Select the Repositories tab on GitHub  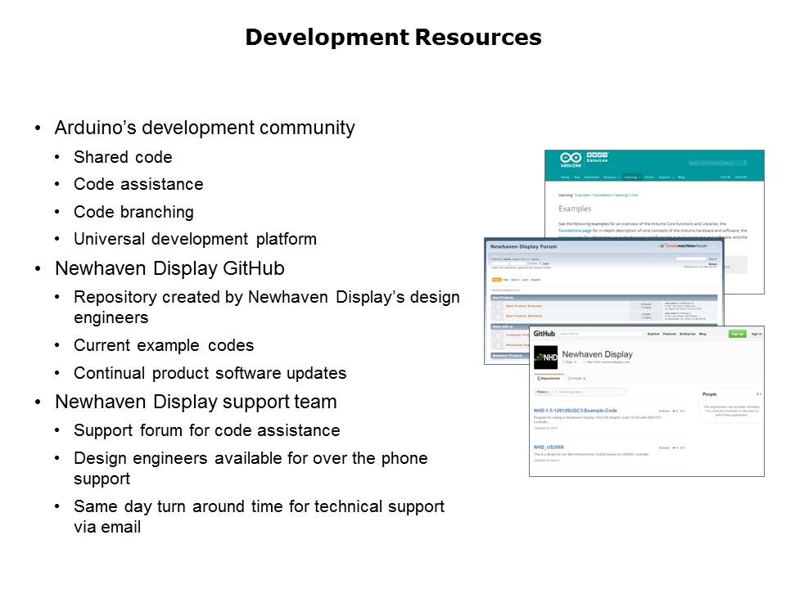point(549,379)
